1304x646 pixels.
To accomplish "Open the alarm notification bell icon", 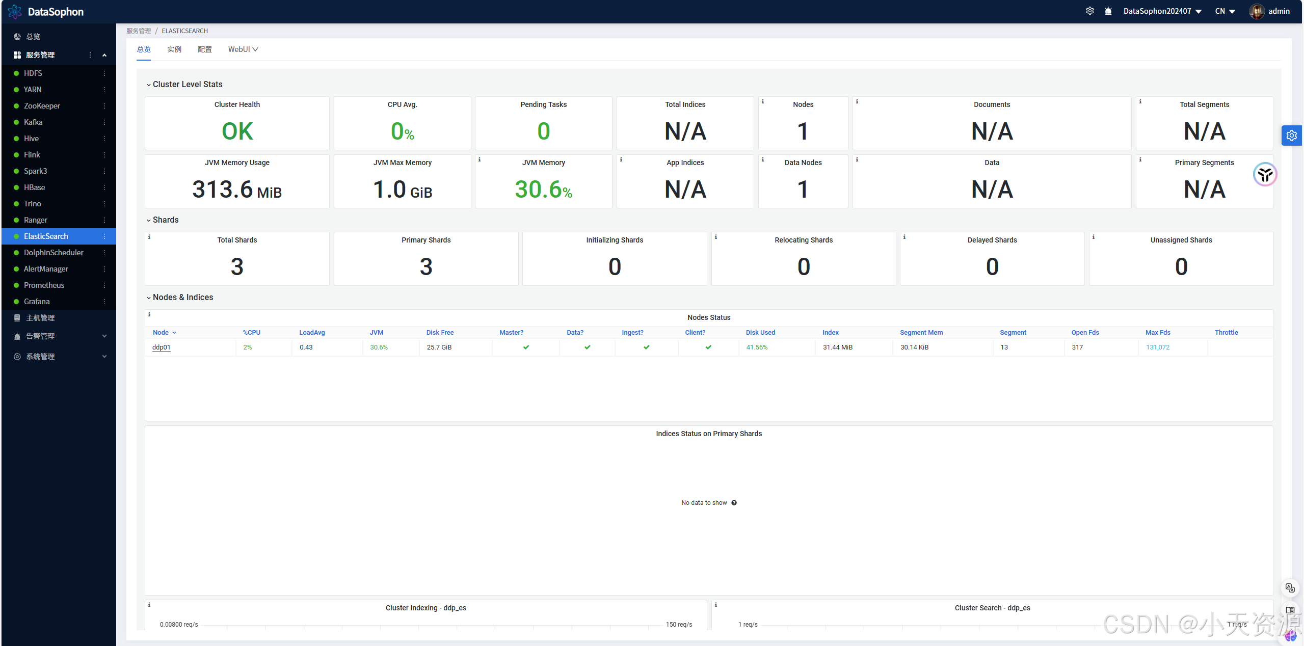I will [x=1108, y=11].
